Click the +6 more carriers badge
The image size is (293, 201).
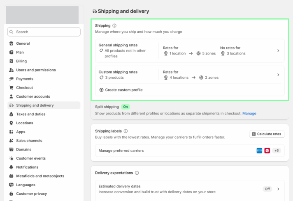277,151
